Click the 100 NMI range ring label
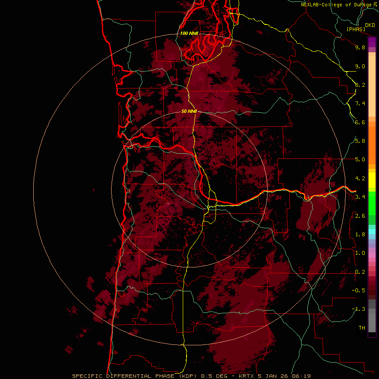The image size is (379, 379). click(x=189, y=33)
